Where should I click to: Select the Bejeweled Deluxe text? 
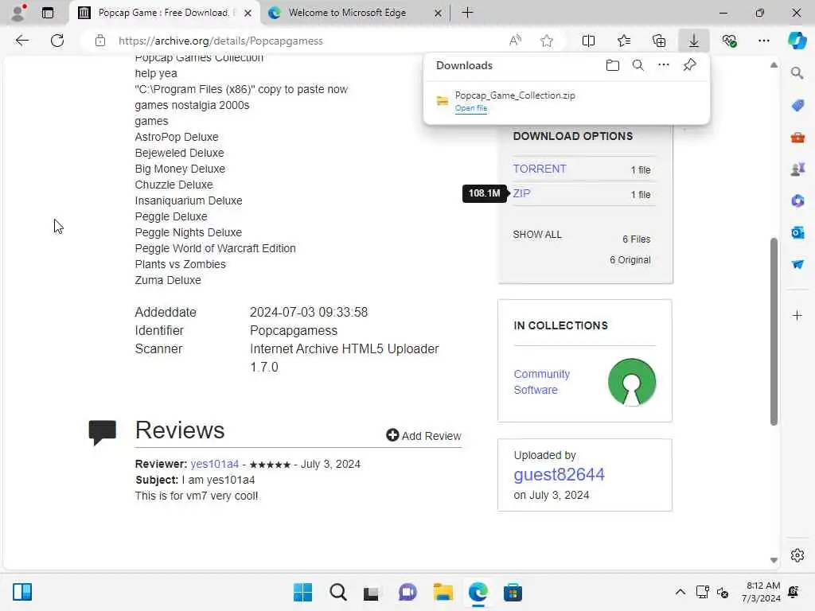pos(179,153)
